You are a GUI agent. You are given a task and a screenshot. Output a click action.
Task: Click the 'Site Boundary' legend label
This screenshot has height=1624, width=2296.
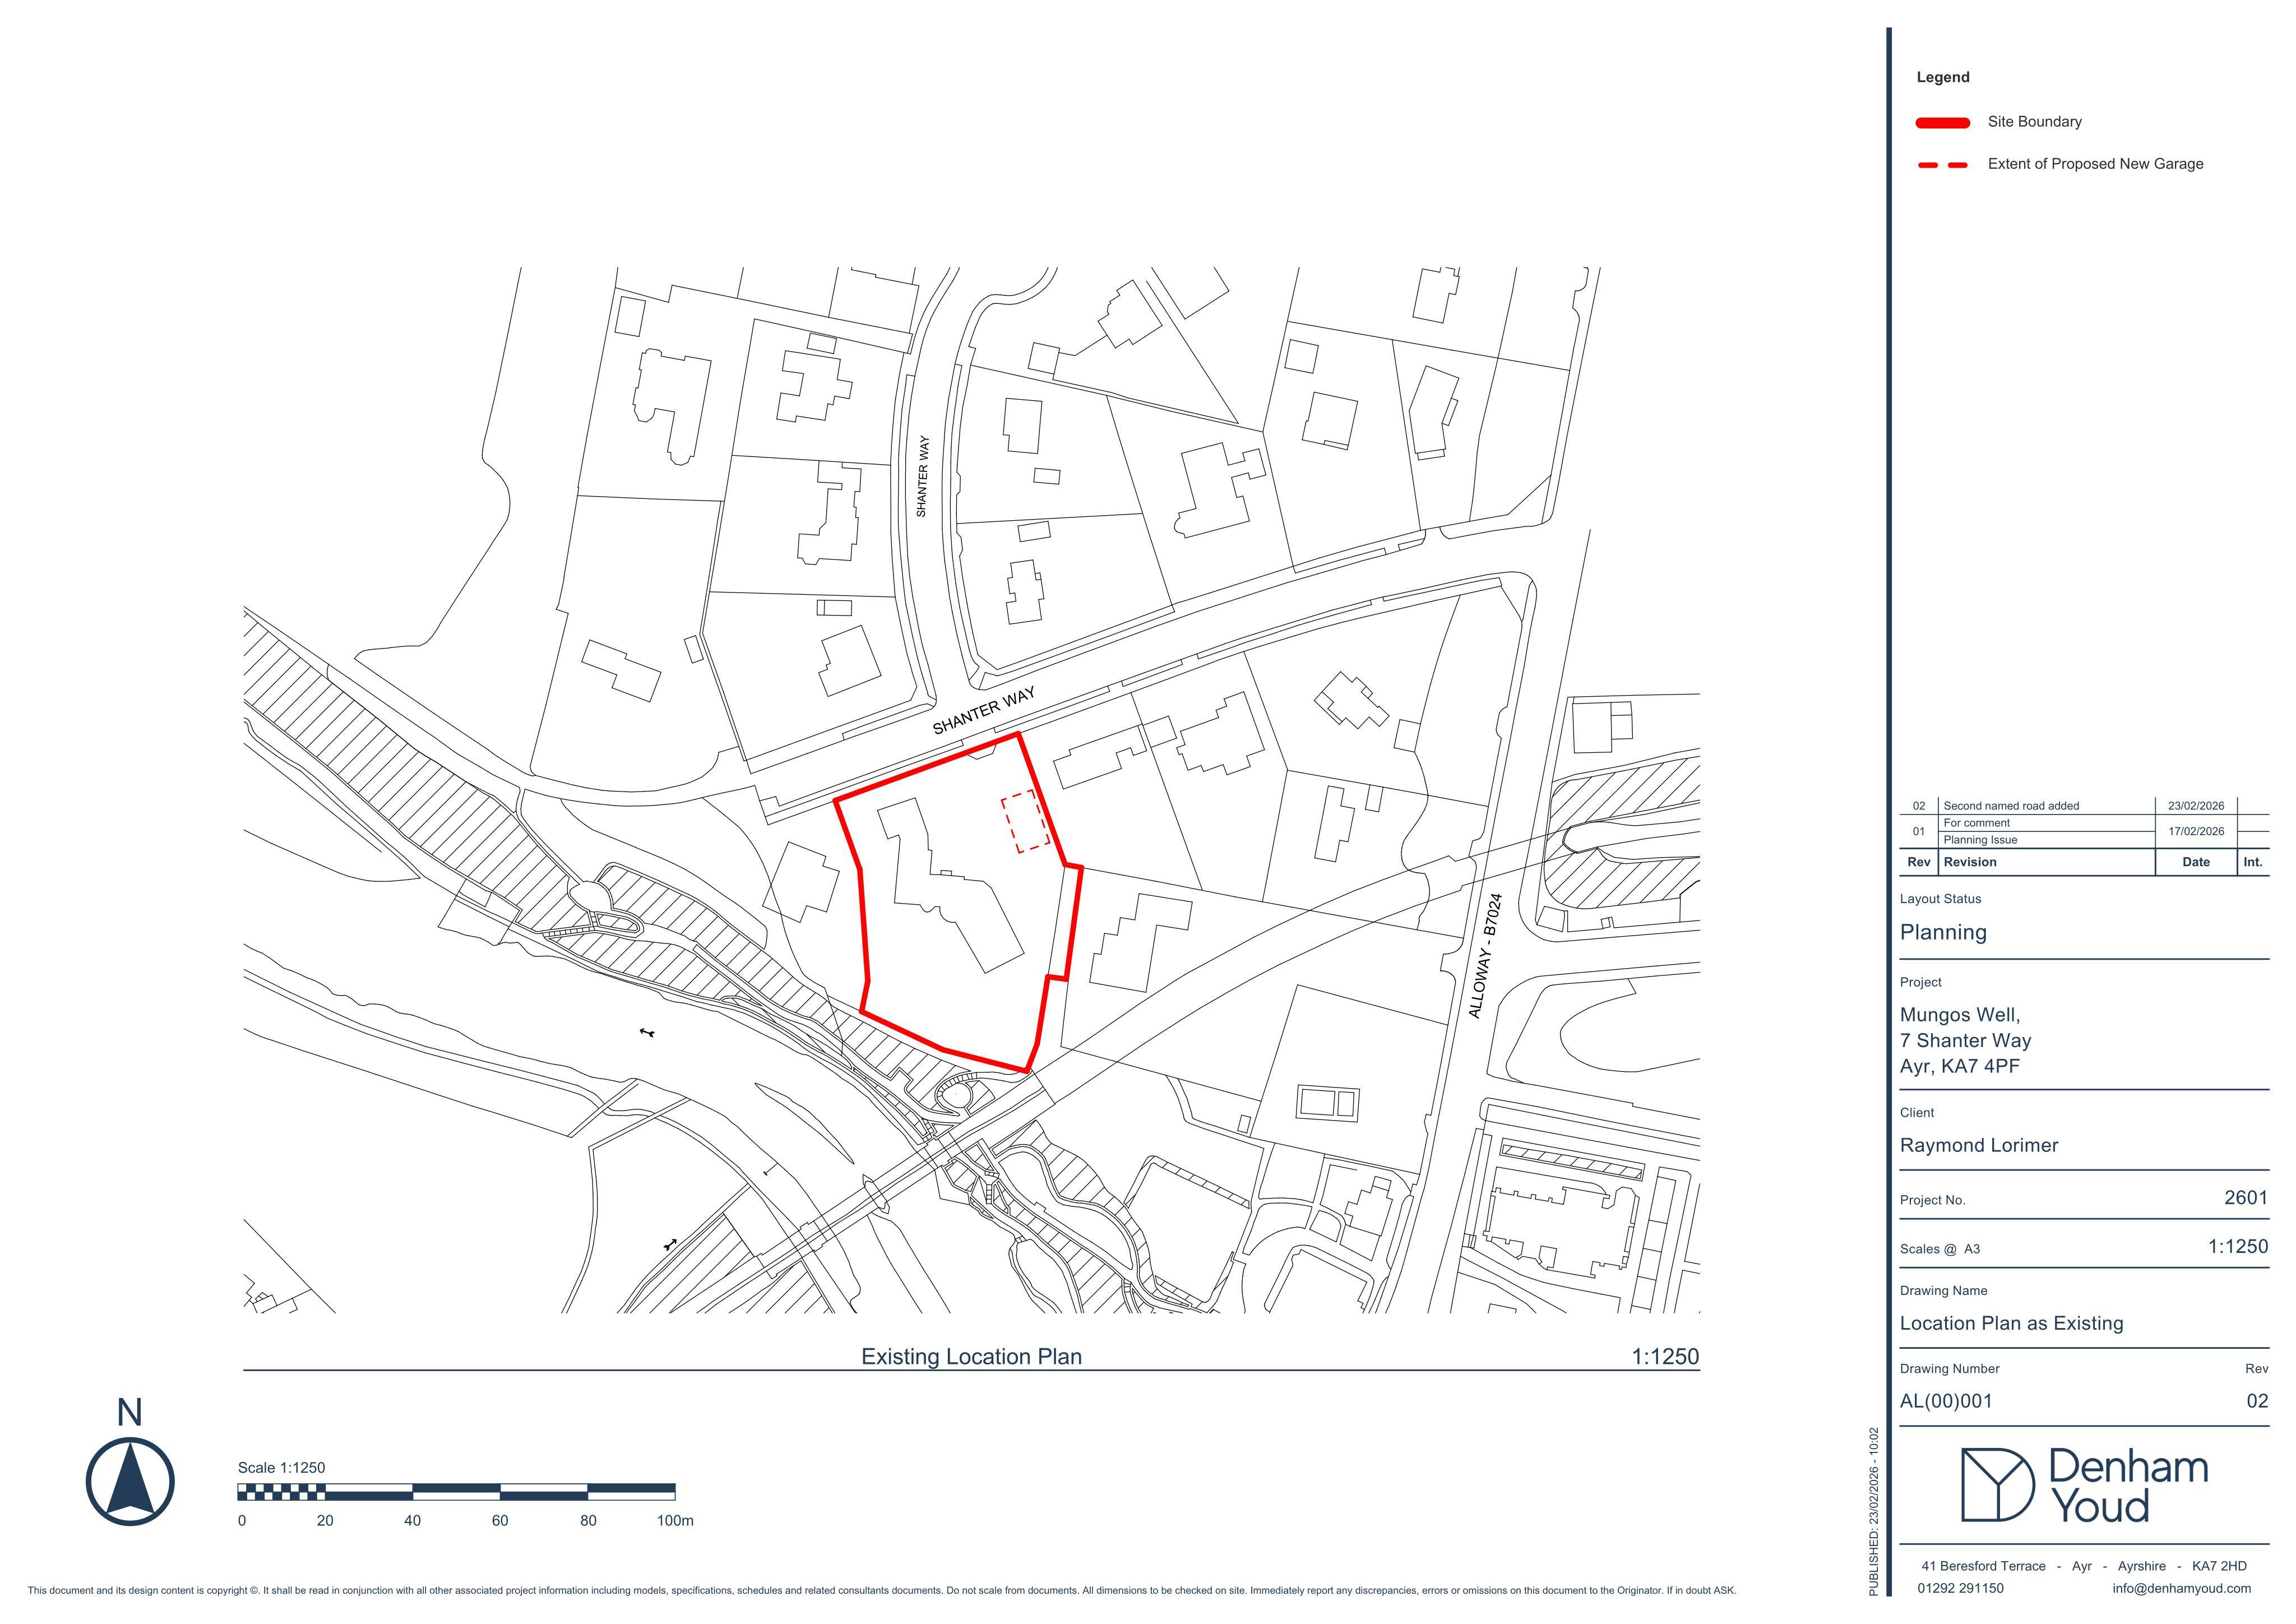(2034, 122)
